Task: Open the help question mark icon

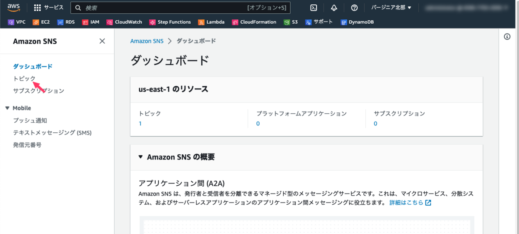Action: [x=354, y=8]
